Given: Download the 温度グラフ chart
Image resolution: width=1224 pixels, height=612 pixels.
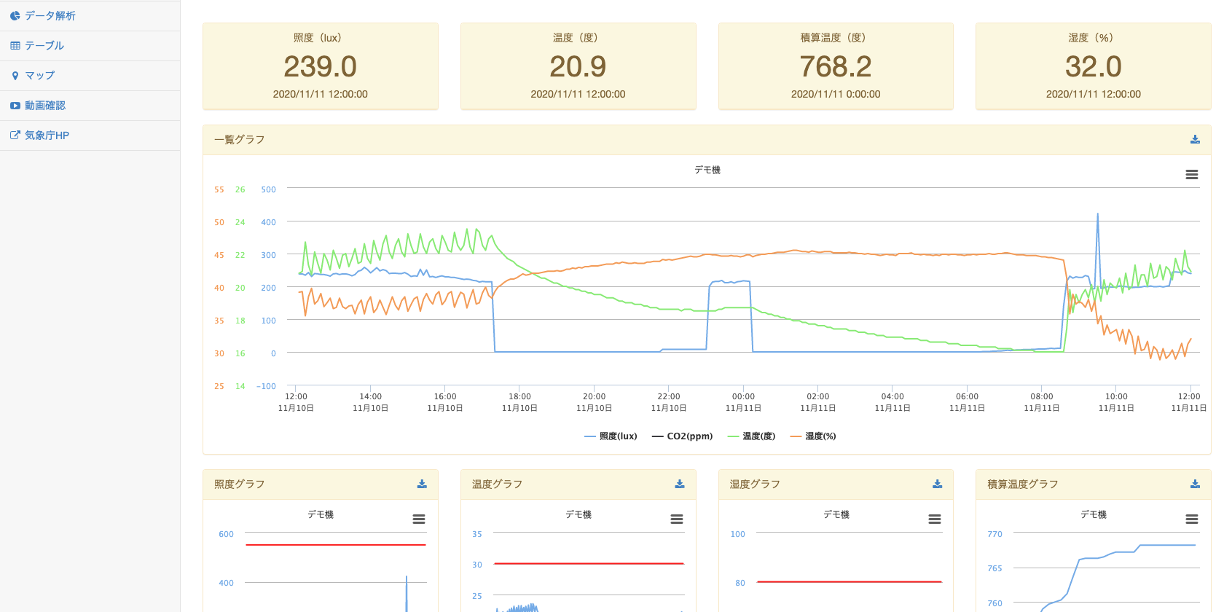Looking at the screenshot, I should [x=680, y=484].
